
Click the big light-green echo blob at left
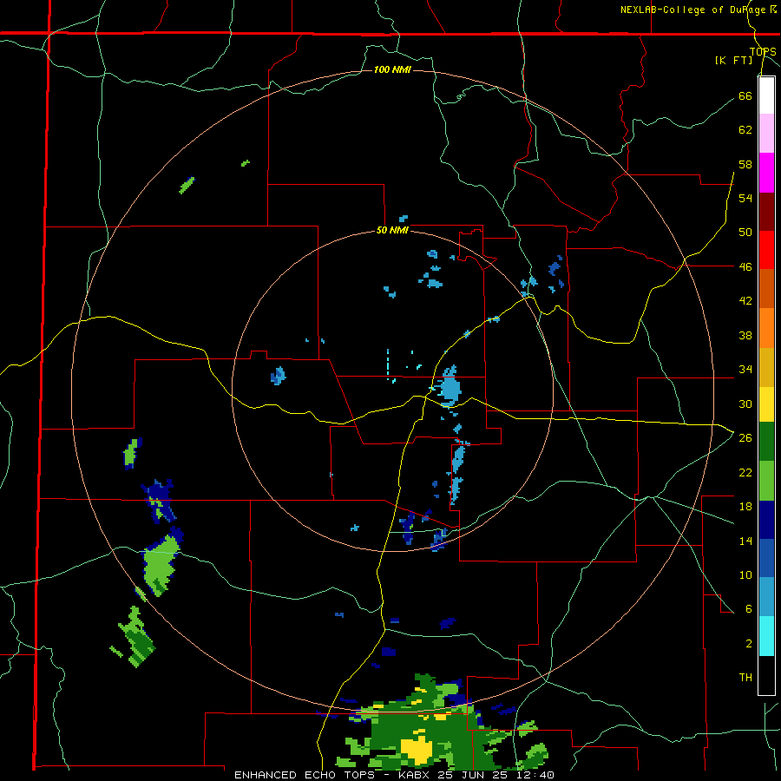coord(161,565)
